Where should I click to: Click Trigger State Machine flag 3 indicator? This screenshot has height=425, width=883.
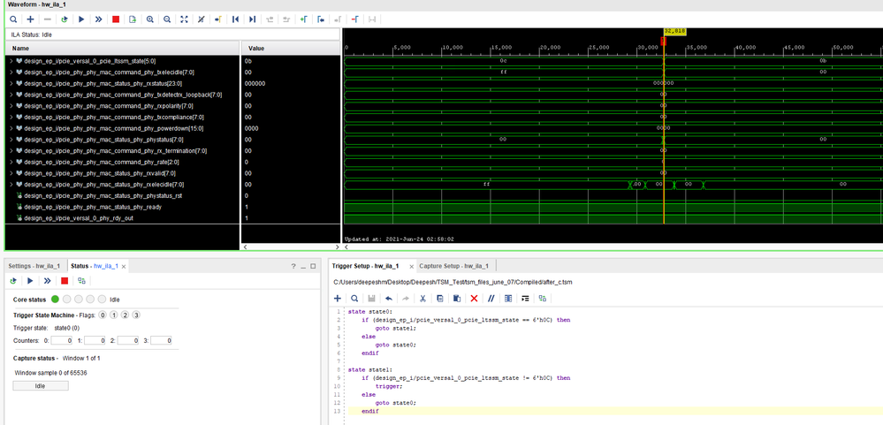click(x=136, y=315)
